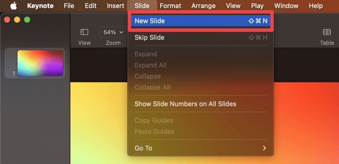Open the Format menu
Screen dimensions: 339x164
[170, 6]
